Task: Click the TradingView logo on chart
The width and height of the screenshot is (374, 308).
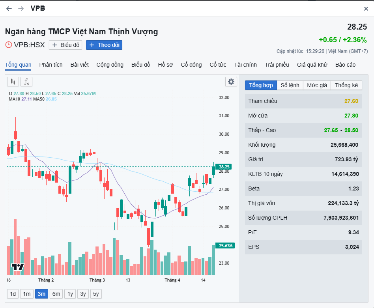Action: (x=18, y=267)
